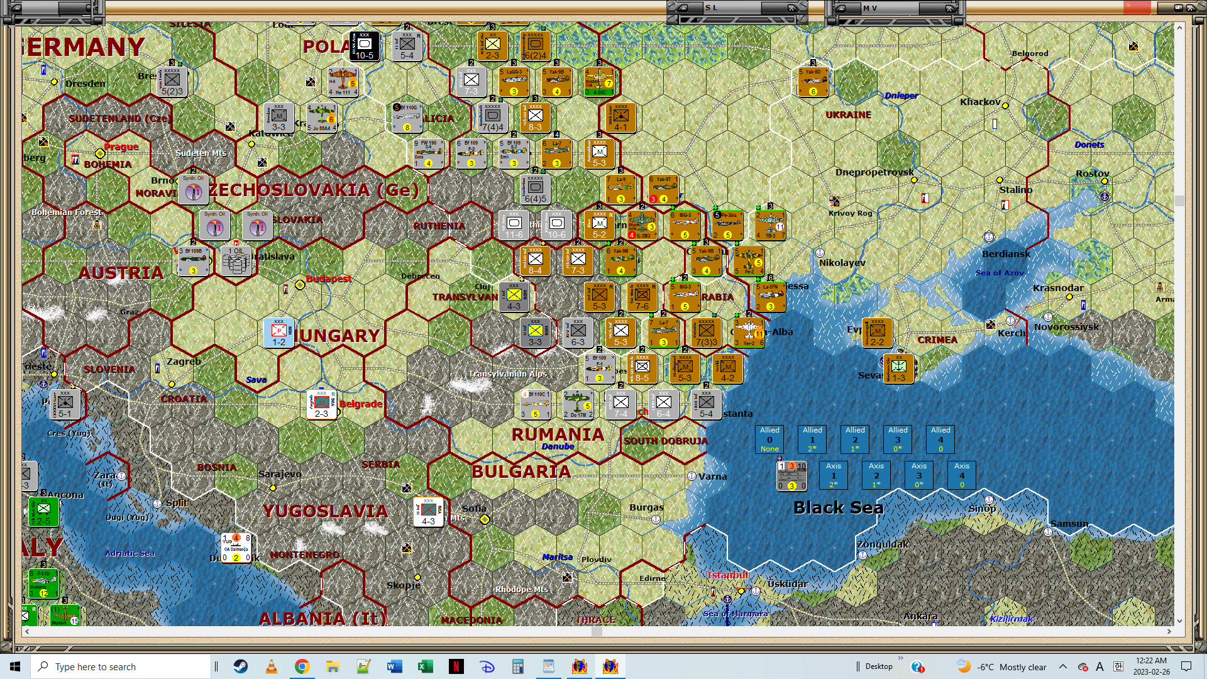Click the horizontal scrollbar left arrow

click(x=26, y=631)
